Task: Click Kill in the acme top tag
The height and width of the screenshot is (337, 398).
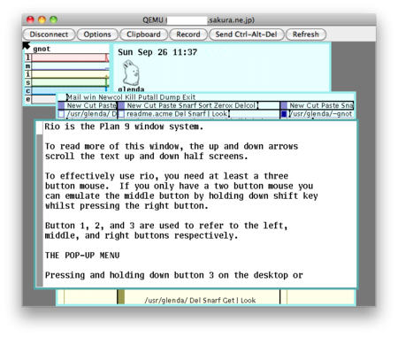Action: pyautogui.click(x=130, y=97)
